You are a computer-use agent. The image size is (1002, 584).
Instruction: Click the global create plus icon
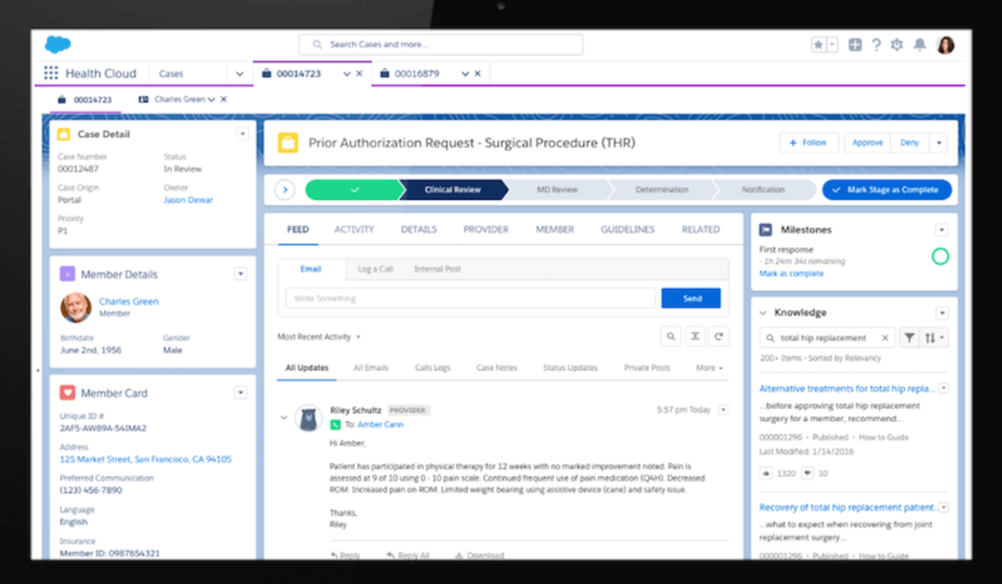(855, 45)
